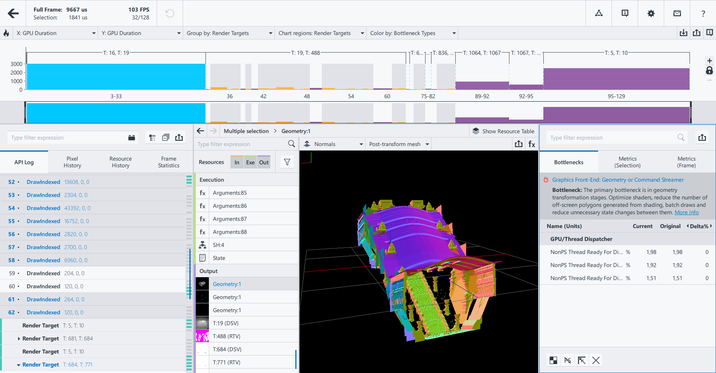Viewport: 716px width, 373px height.
Task: Click Show Resource Table button
Action: click(x=503, y=131)
